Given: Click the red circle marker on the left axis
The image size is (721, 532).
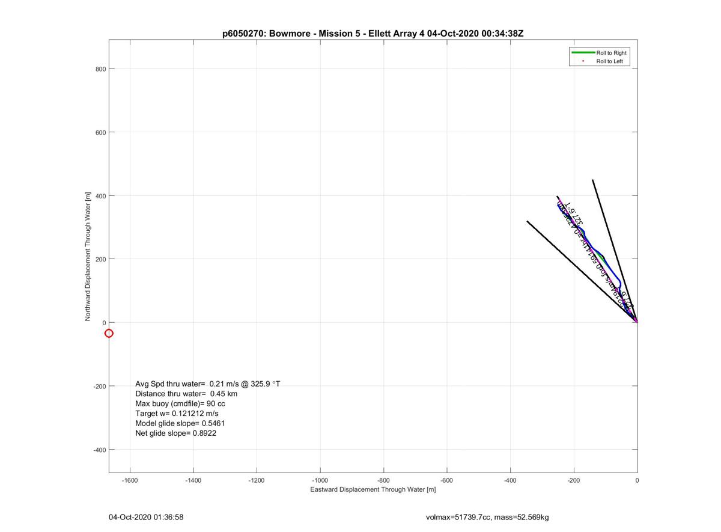Looking at the screenshot, I should point(109,333).
